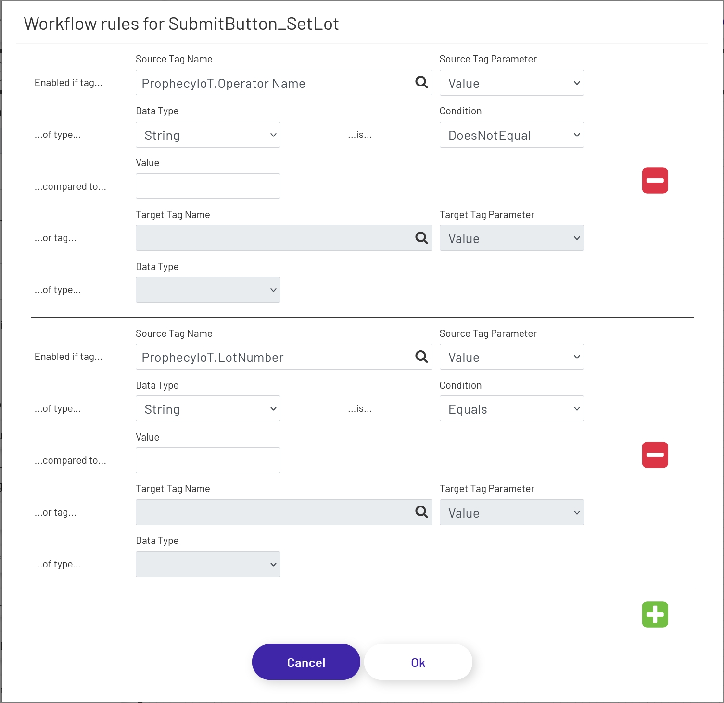Viewport: 724px width, 703px height.
Task: Open the magnifier next to the empty target tag field
Action: [x=422, y=238]
